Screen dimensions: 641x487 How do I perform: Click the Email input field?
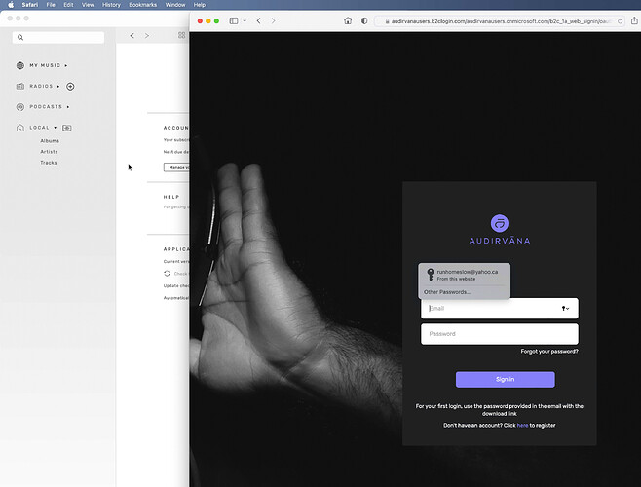coord(500,309)
